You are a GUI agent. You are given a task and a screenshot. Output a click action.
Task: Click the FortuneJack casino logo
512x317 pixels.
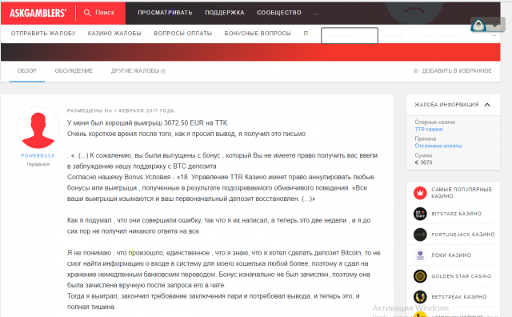click(x=420, y=235)
